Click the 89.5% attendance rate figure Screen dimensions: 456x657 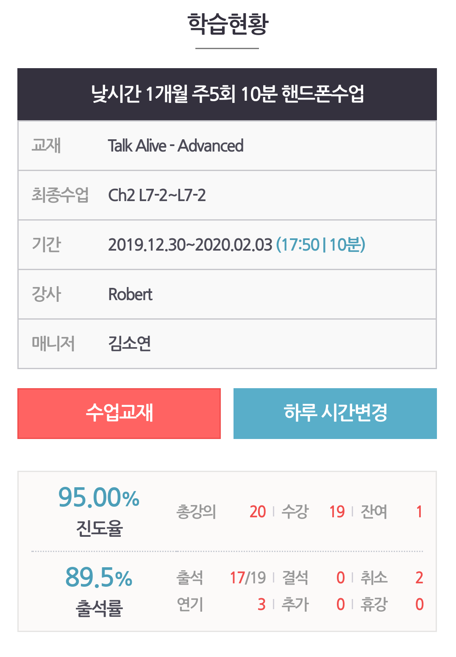(x=99, y=577)
